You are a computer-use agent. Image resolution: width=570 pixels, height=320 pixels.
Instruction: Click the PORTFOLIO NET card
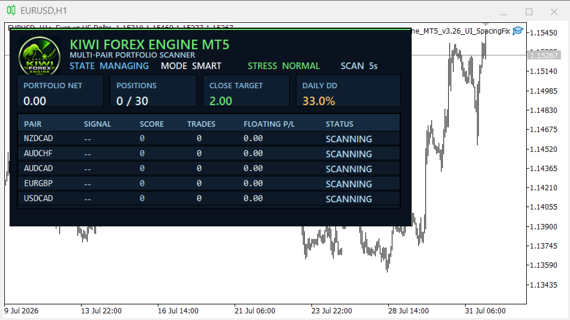61,91
